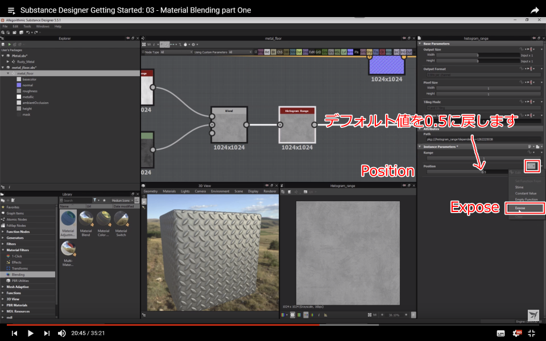Play the video

coord(30,334)
